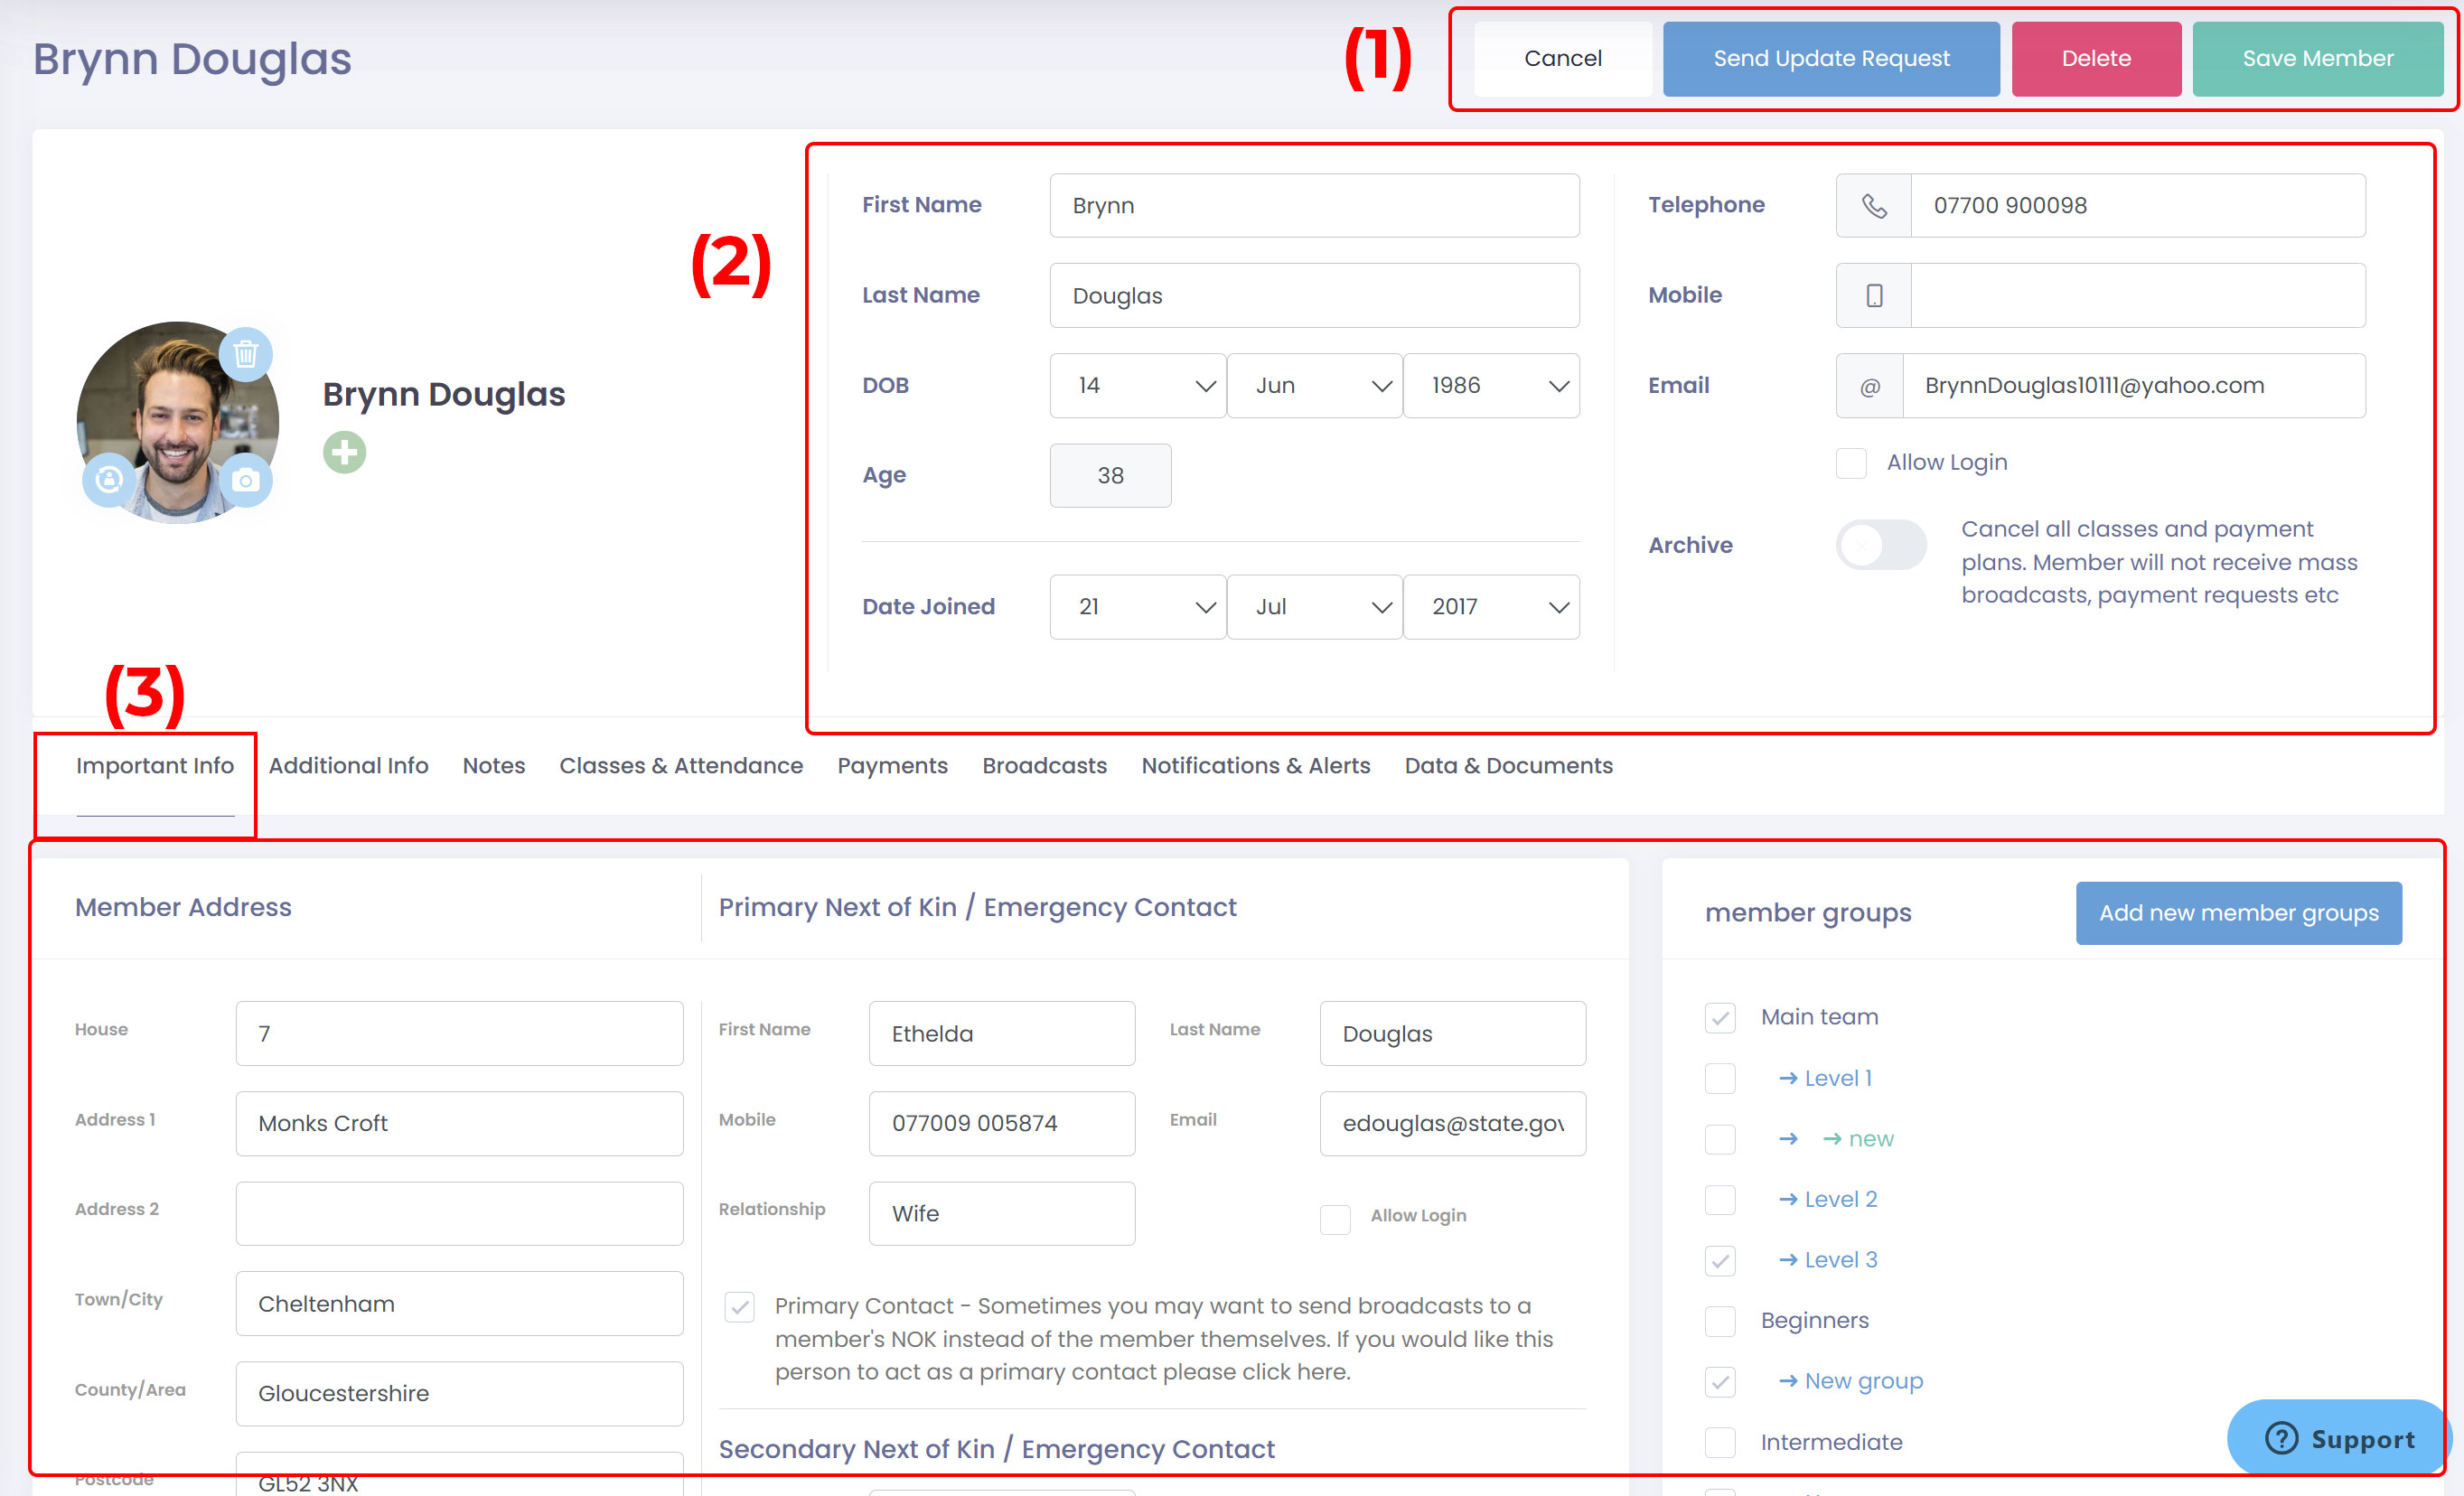The height and width of the screenshot is (1496, 2464).
Task: Open the DOB year dropdown showing 1986
Action: (1490, 386)
